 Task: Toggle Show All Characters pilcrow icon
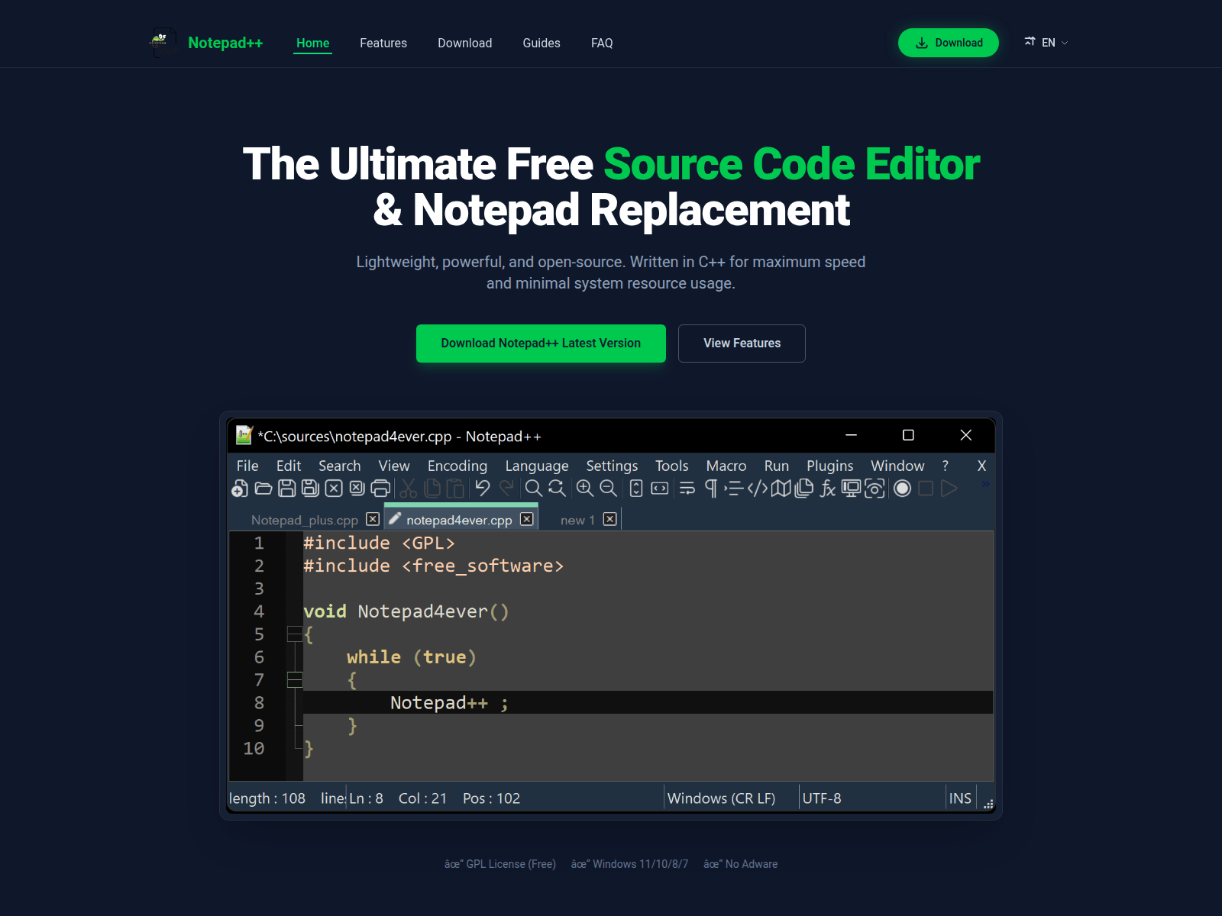pyautogui.click(x=711, y=489)
